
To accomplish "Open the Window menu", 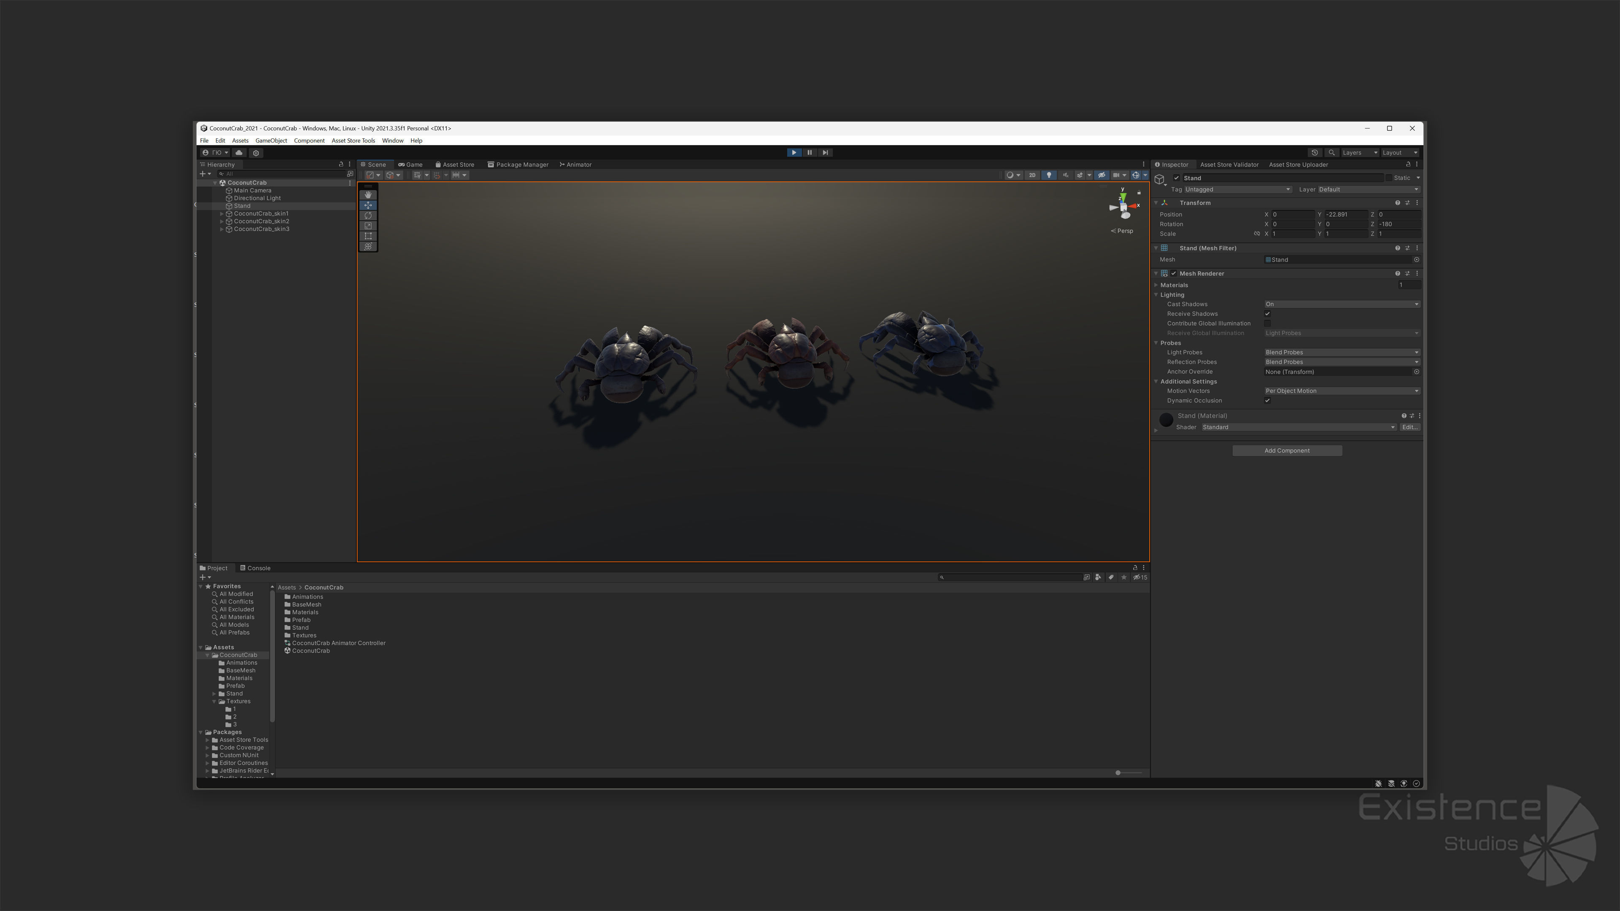I will click(392, 141).
